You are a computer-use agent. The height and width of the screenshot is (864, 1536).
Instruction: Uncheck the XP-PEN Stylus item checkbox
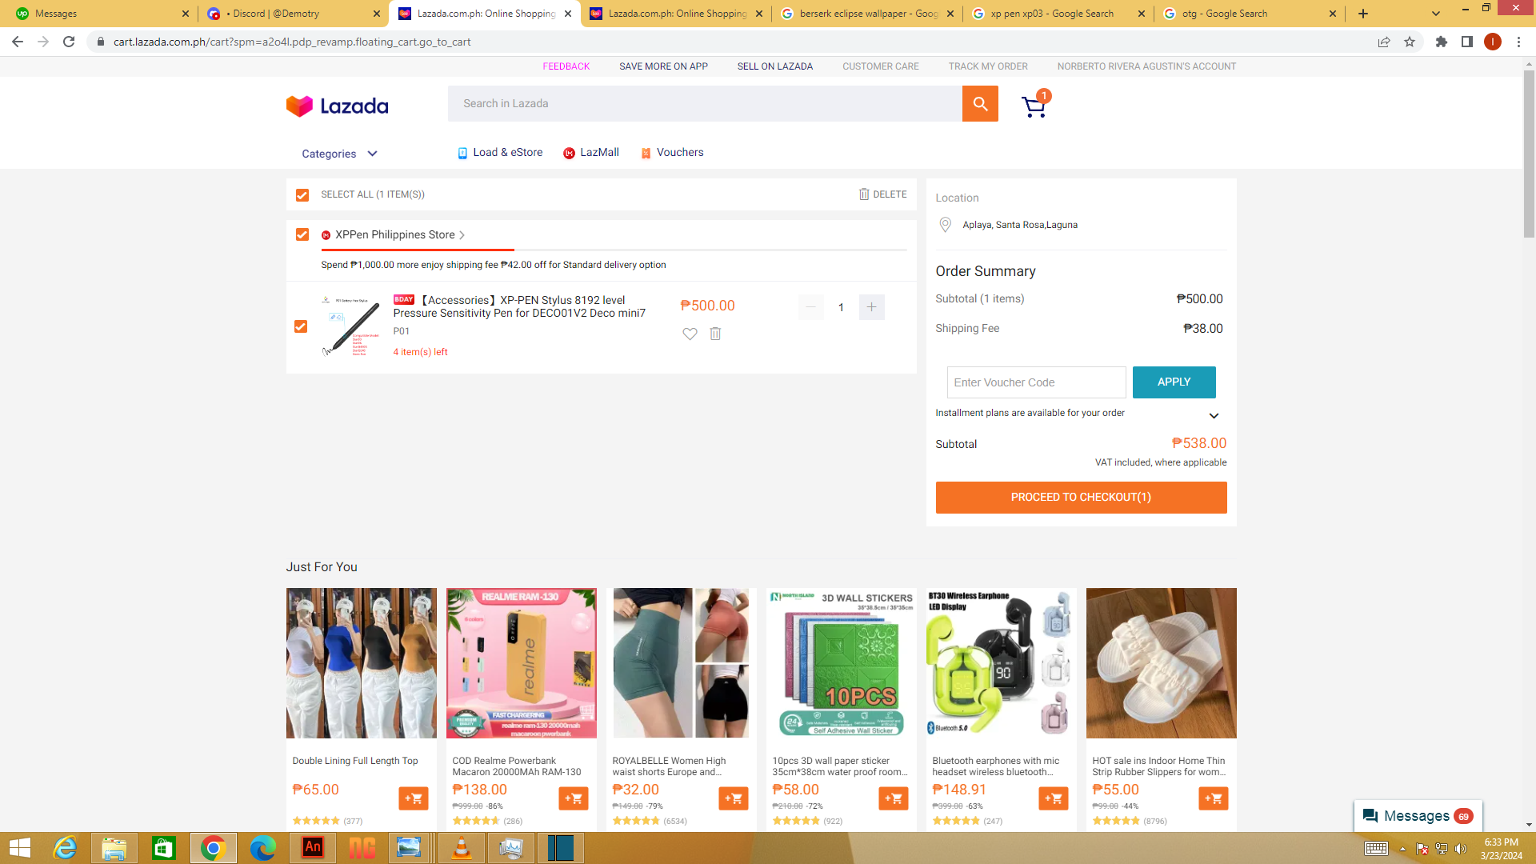click(301, 326)
